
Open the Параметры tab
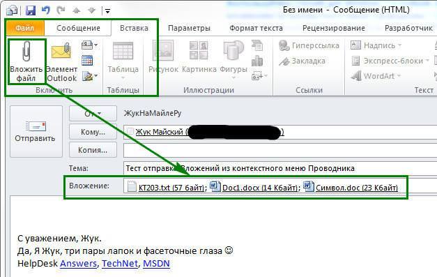tap(189, 28)
